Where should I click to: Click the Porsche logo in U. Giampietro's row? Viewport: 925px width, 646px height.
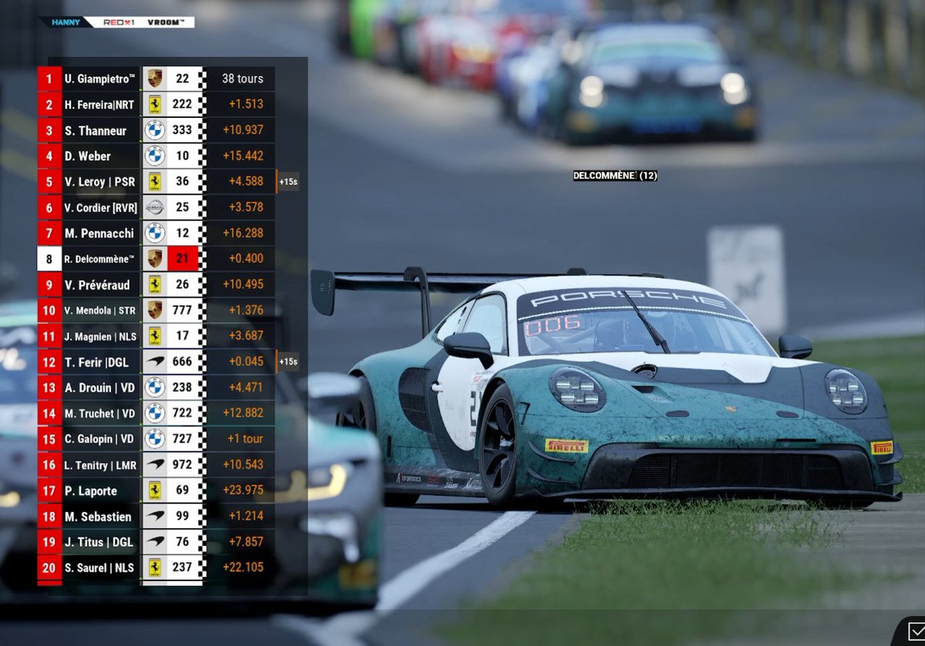(155, 79)
